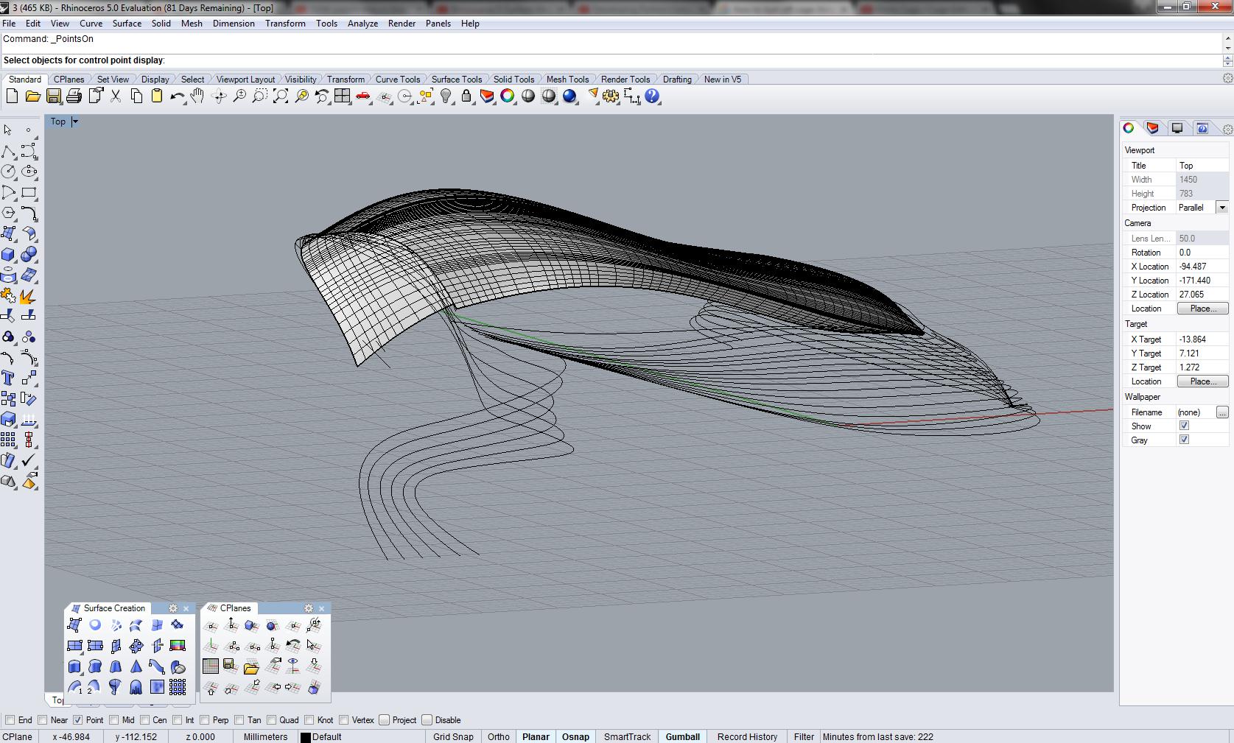Click the Cut scissors icon
The width and height of the screenshot is (1234, 743).
pyautogui.click(x=116, y=96)
